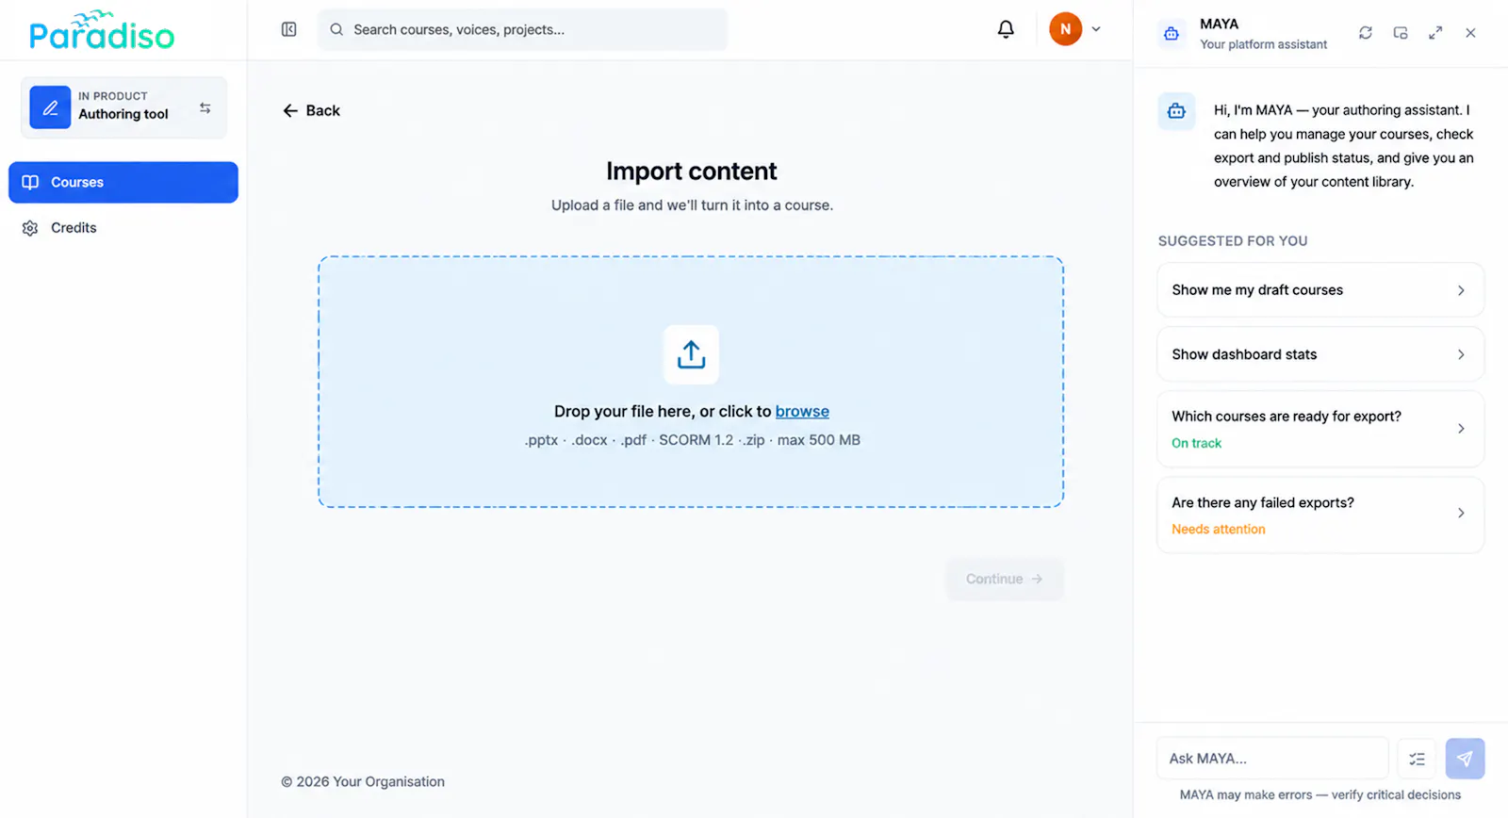Image resolution: width=1508 pixels, height=818 pixels.
Task: Expand MAYA panel to full size
Action: point(1435,33)
